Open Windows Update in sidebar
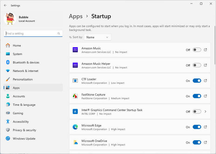 (24, 139)
